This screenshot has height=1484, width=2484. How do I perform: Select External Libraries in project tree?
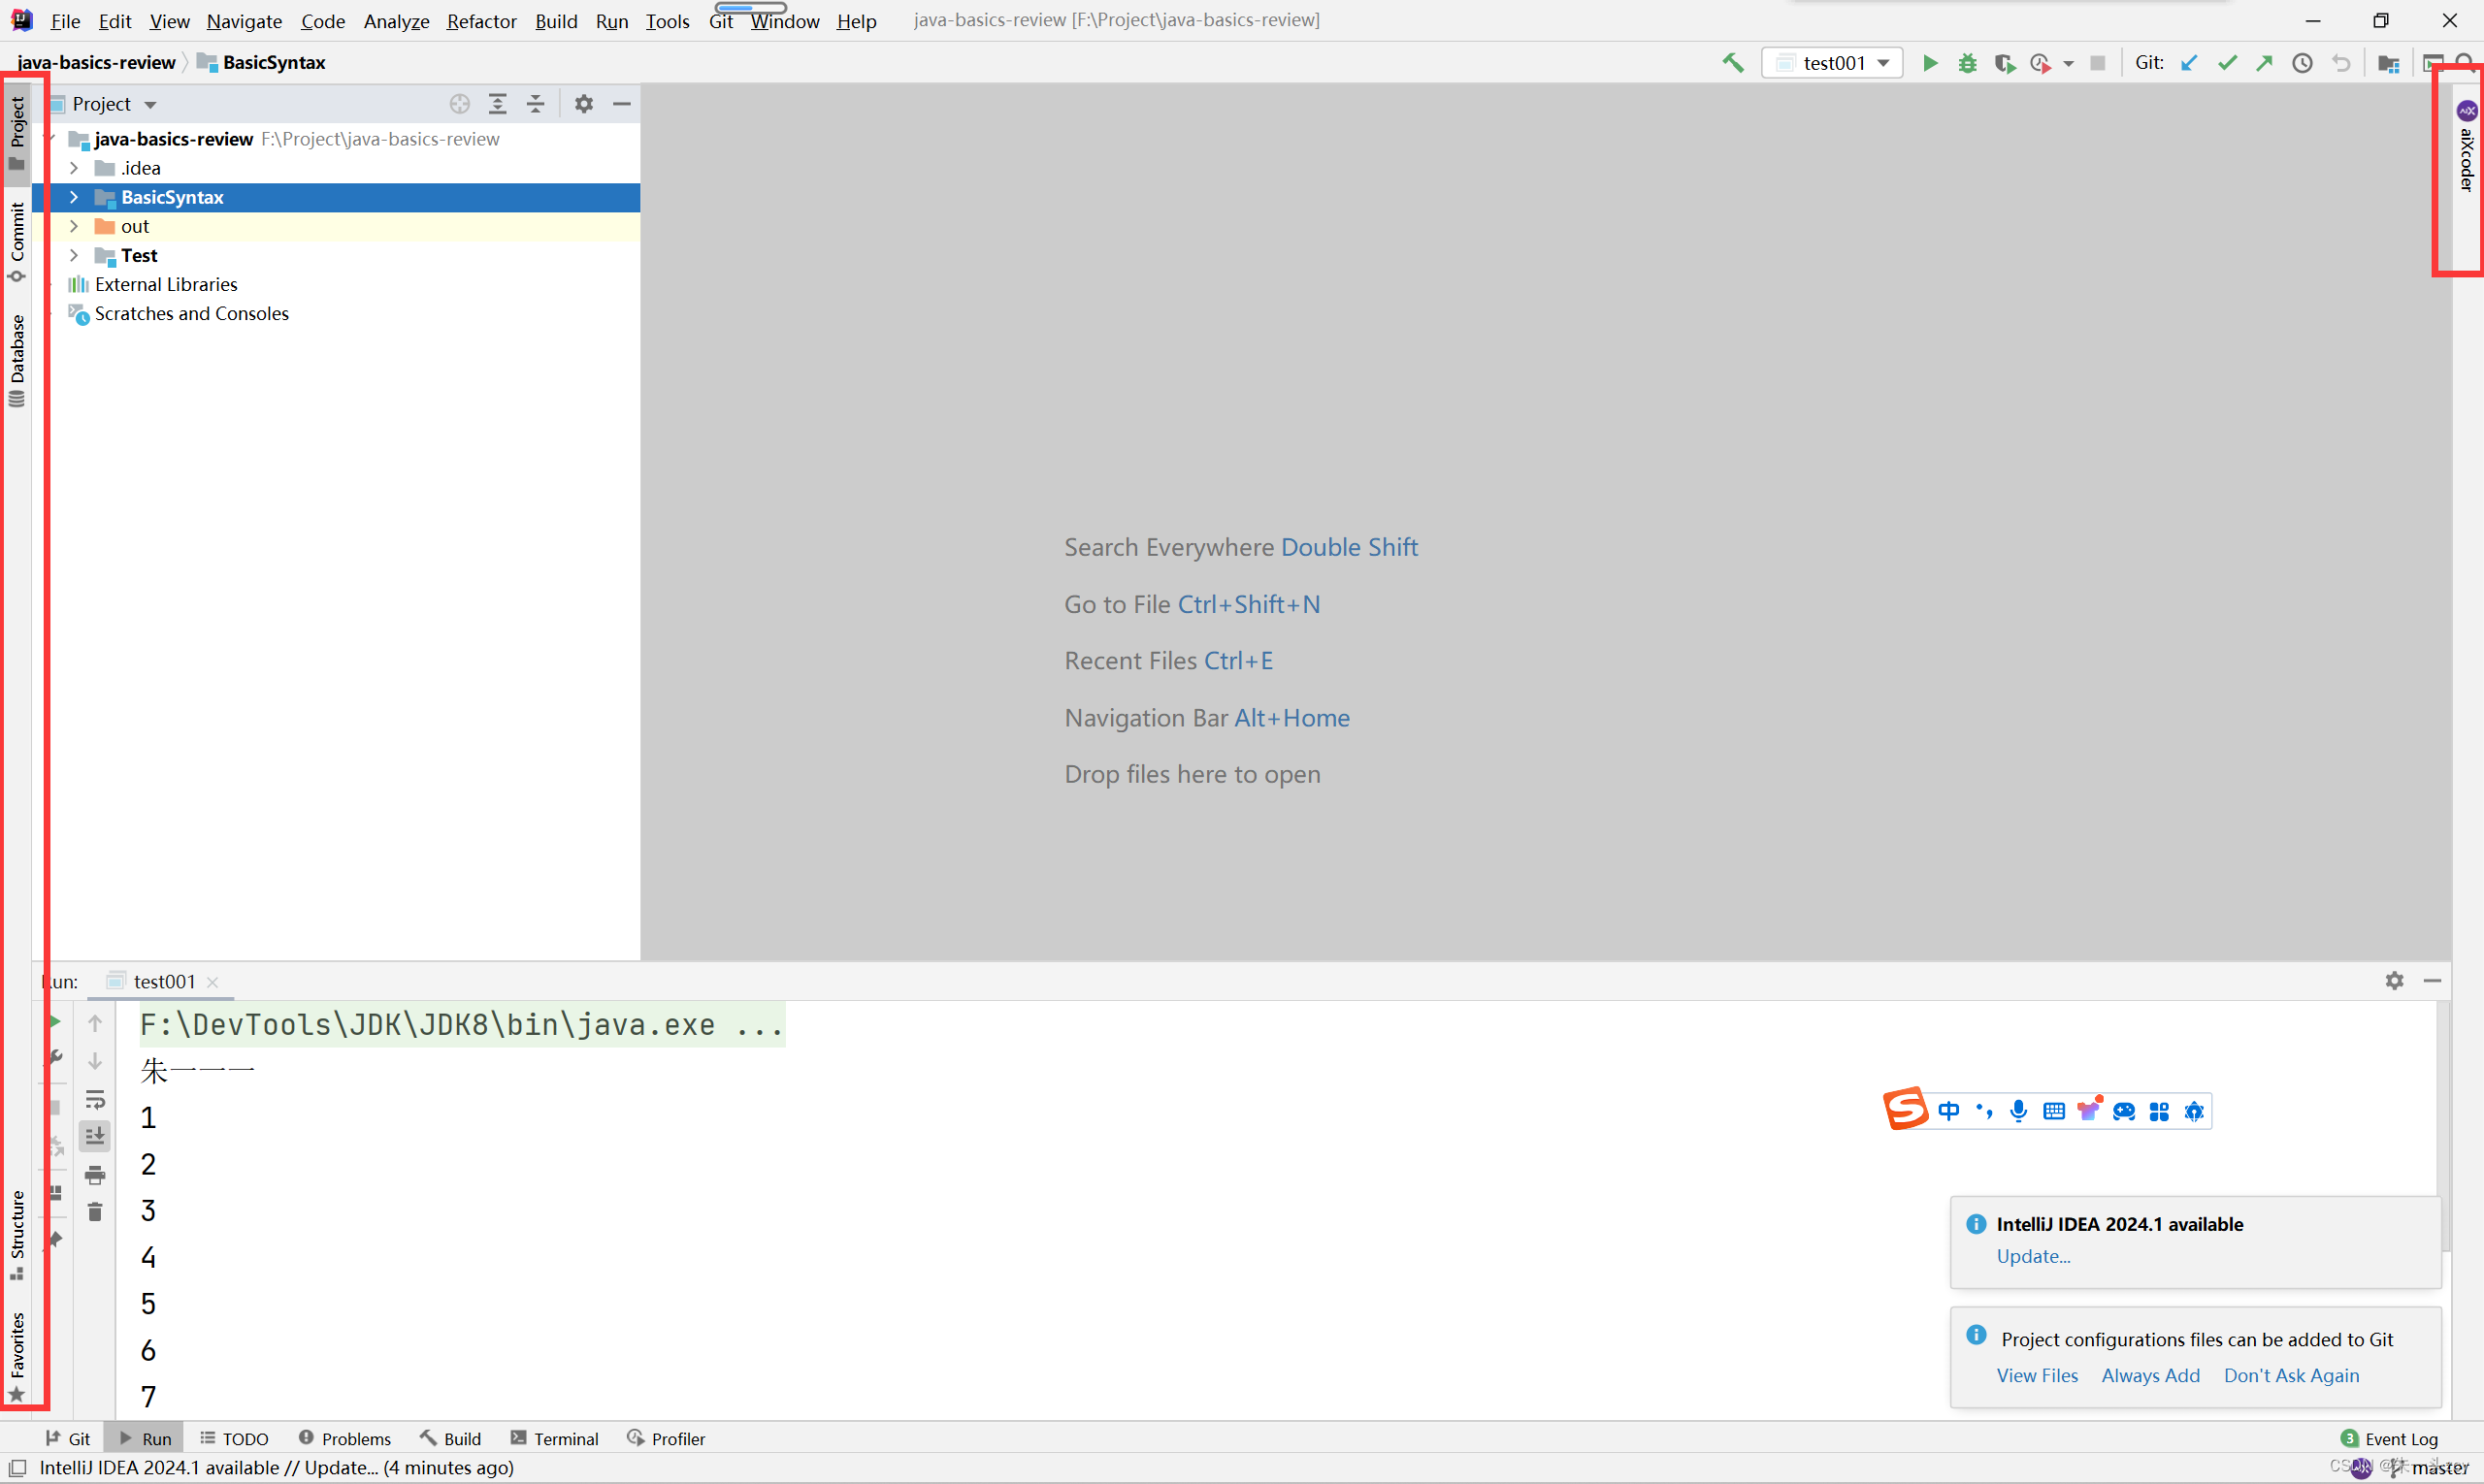(x=166, y=284)
